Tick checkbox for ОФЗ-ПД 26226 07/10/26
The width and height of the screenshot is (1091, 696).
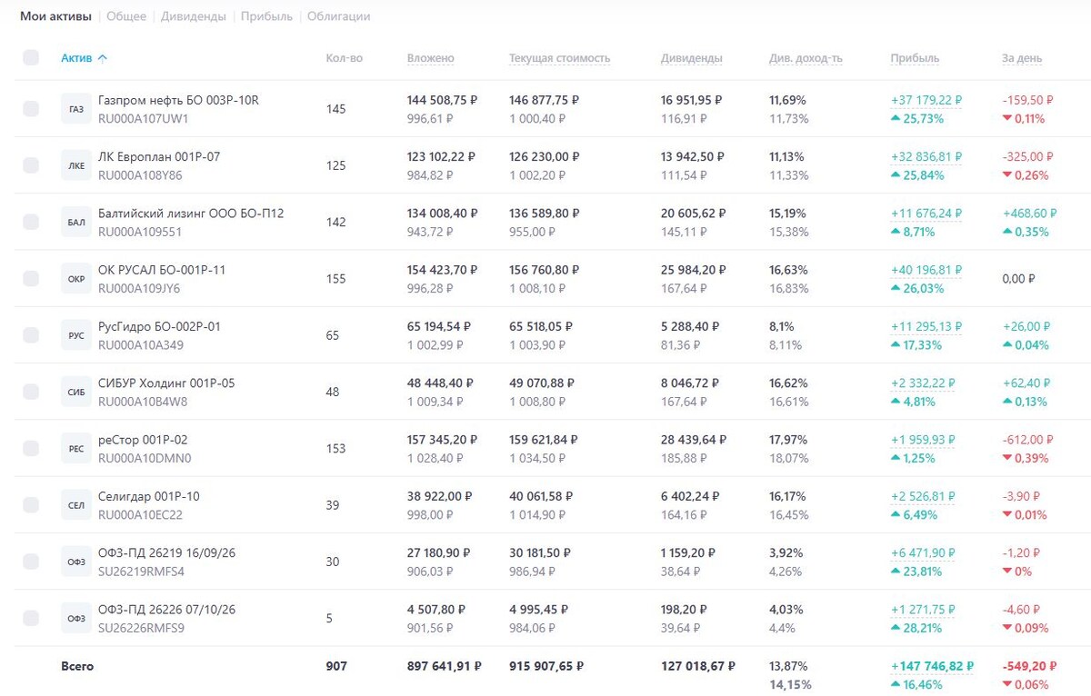click(x=31, y=618)
